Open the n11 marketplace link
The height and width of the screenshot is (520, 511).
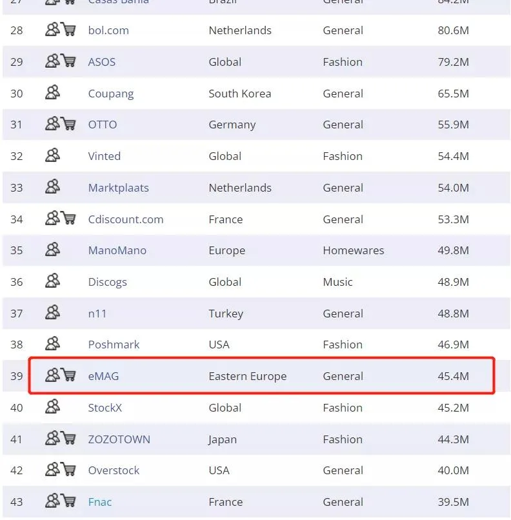coord(97,314)
